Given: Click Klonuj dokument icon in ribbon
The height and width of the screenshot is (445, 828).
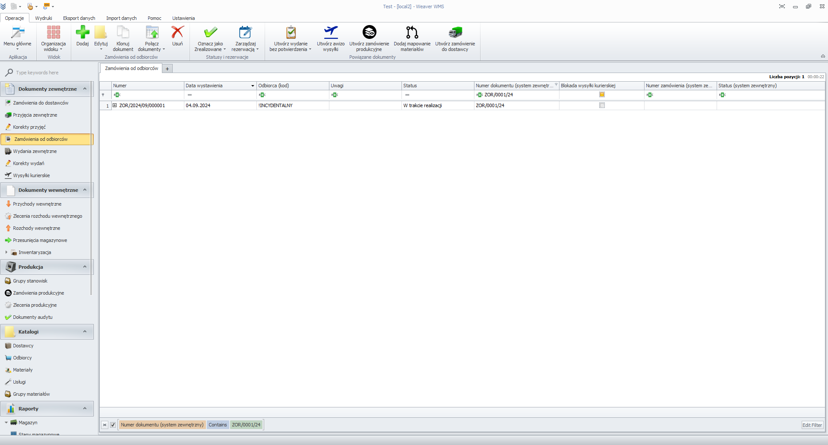Looking at the screenshot, I should tap(123, 33).
